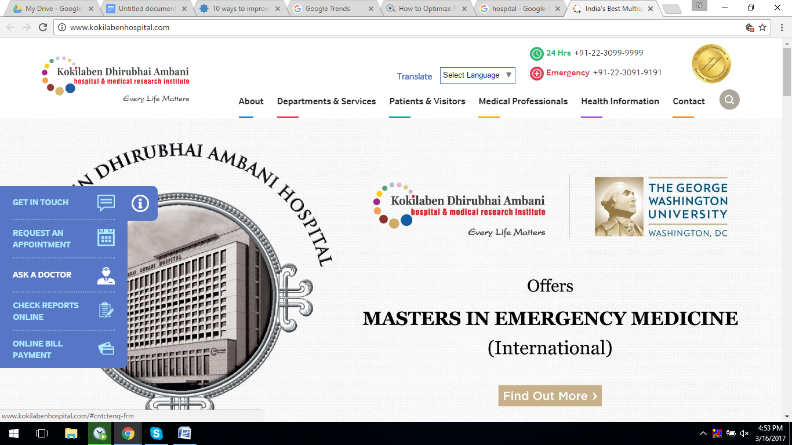Open the Patients & Visitors menu

(x=427, y=101)
